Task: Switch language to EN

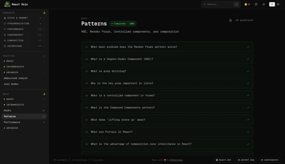Action: 272,4
